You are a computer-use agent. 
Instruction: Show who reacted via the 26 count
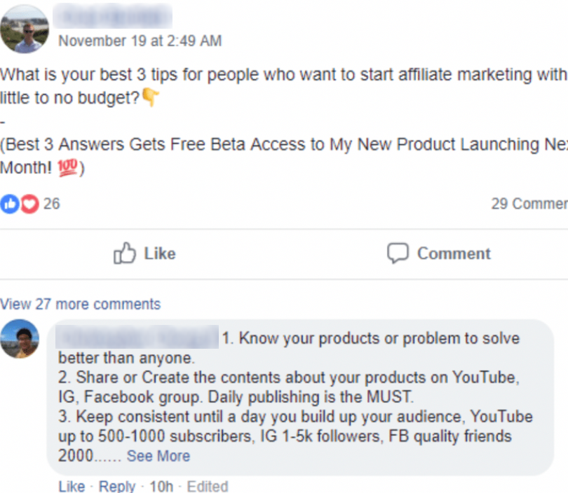51,204
